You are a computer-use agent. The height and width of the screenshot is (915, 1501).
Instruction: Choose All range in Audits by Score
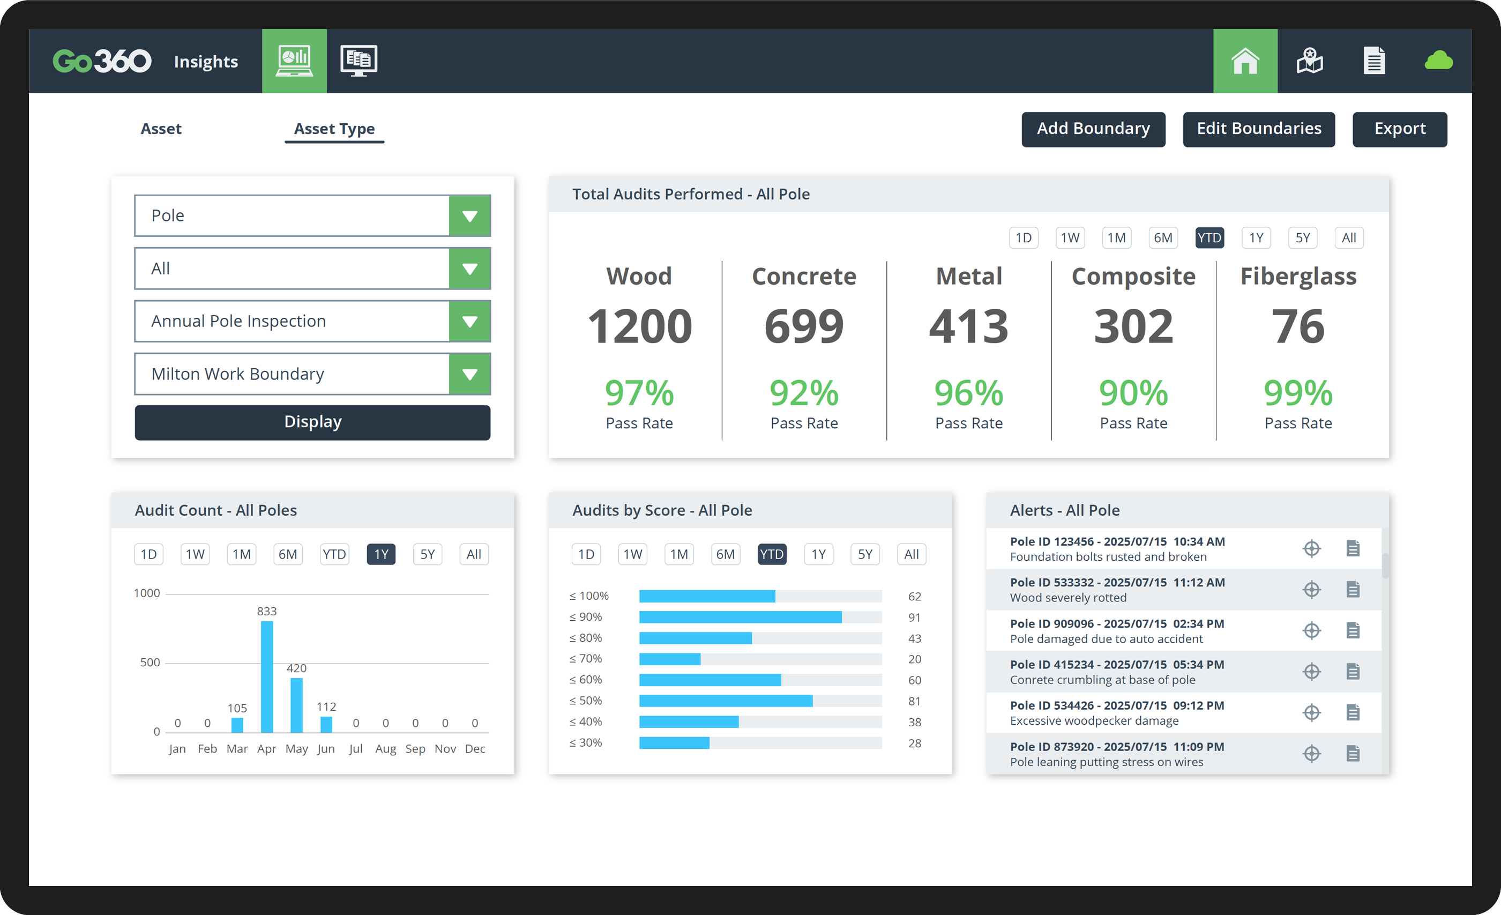tap(912, 554)
